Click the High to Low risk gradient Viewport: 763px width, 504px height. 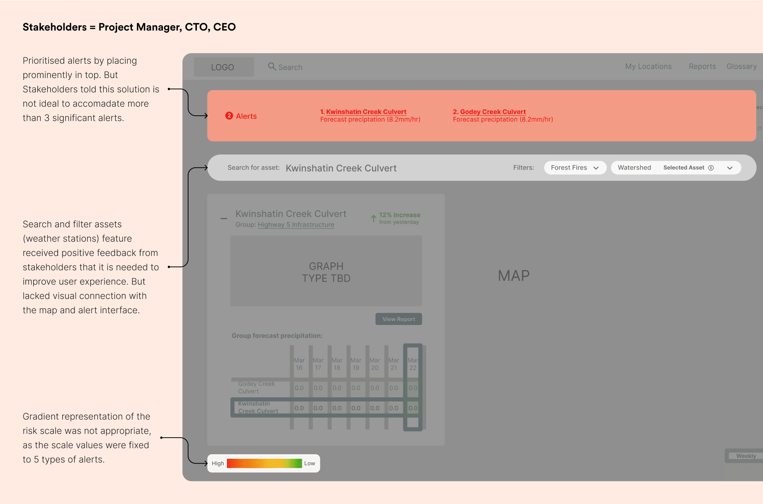[264, 463]
